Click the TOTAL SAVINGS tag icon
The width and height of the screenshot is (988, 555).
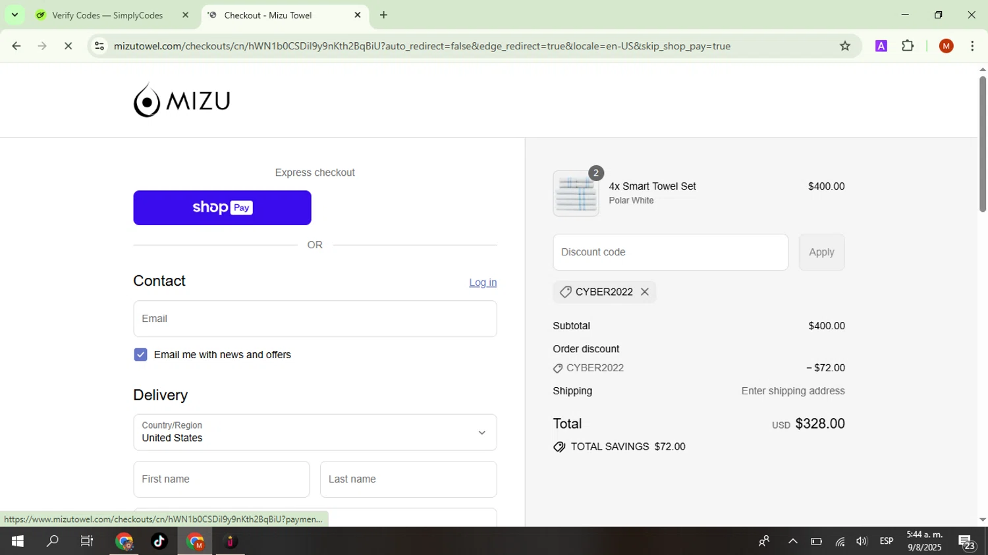[559, 447]
